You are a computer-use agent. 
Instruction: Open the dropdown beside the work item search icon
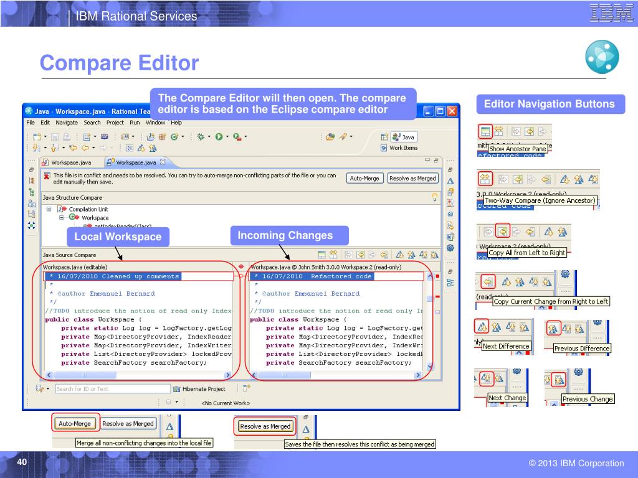(x=48, y=388)
